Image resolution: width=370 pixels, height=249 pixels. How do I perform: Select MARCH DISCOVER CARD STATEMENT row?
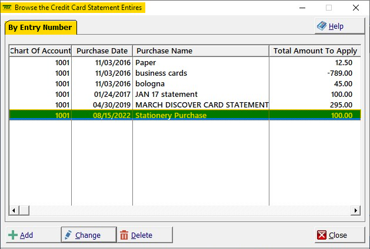pos(185,105)
